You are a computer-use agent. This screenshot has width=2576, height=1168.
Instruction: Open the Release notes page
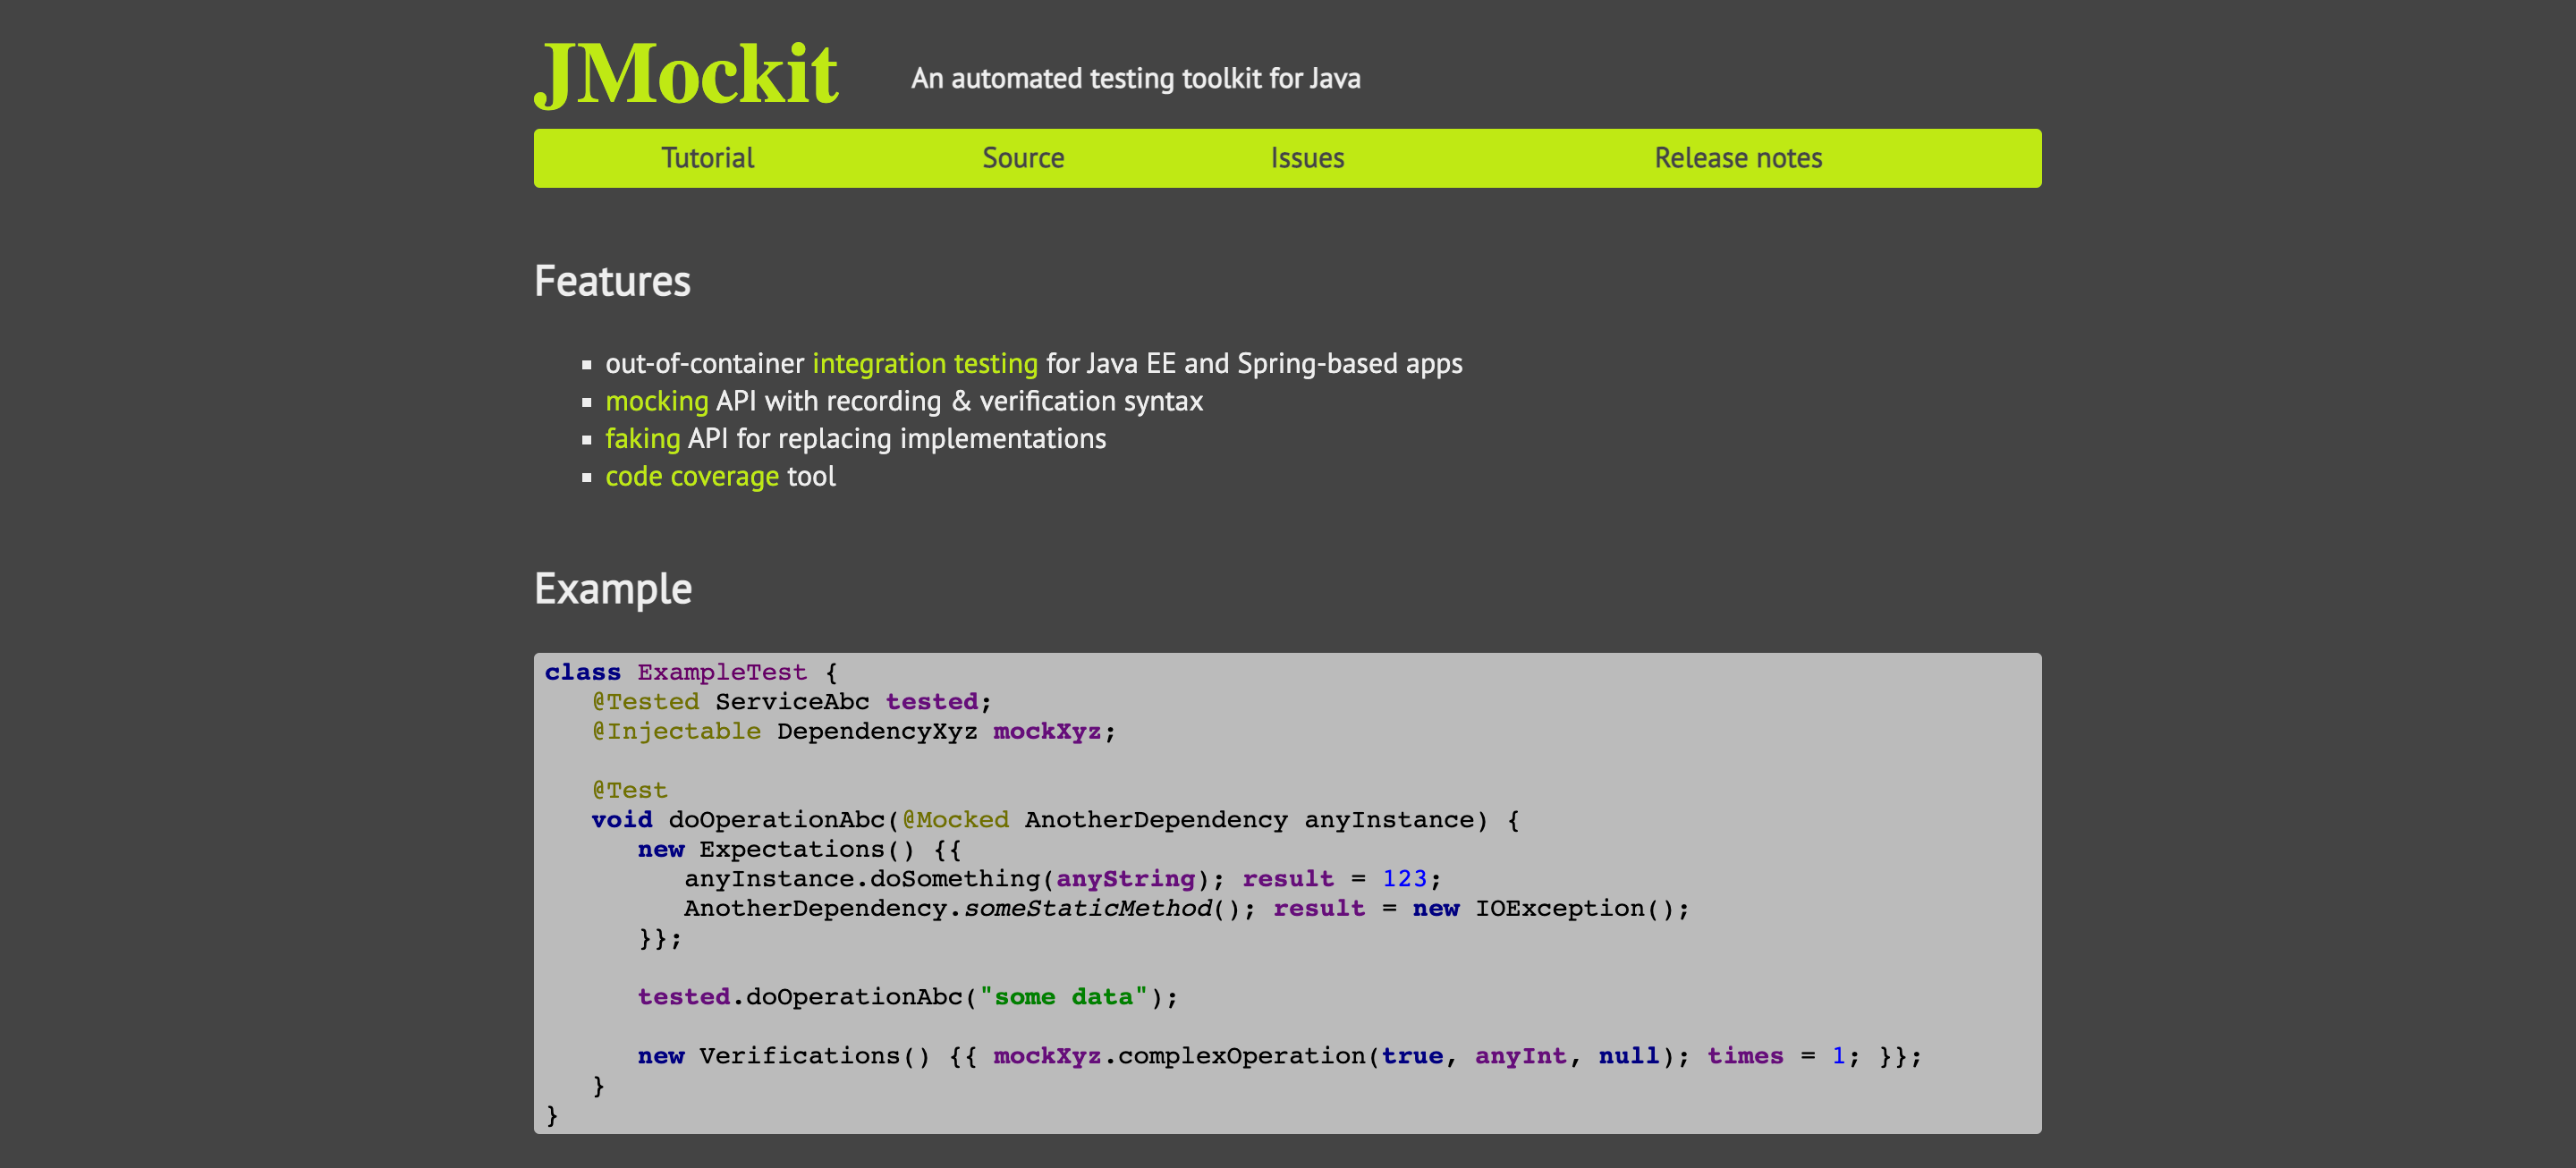tap(1738, 158)
